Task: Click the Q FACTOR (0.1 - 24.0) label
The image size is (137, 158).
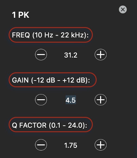Action: tap(50, 125)
